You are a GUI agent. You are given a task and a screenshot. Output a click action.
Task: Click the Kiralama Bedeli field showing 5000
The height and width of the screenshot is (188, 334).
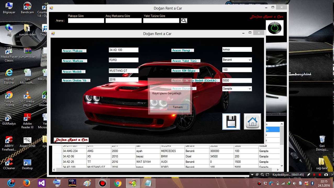click(237, 80)
